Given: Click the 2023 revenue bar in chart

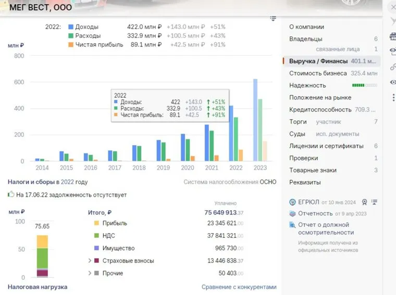Looking at the screenshot, I should (255, 120).
